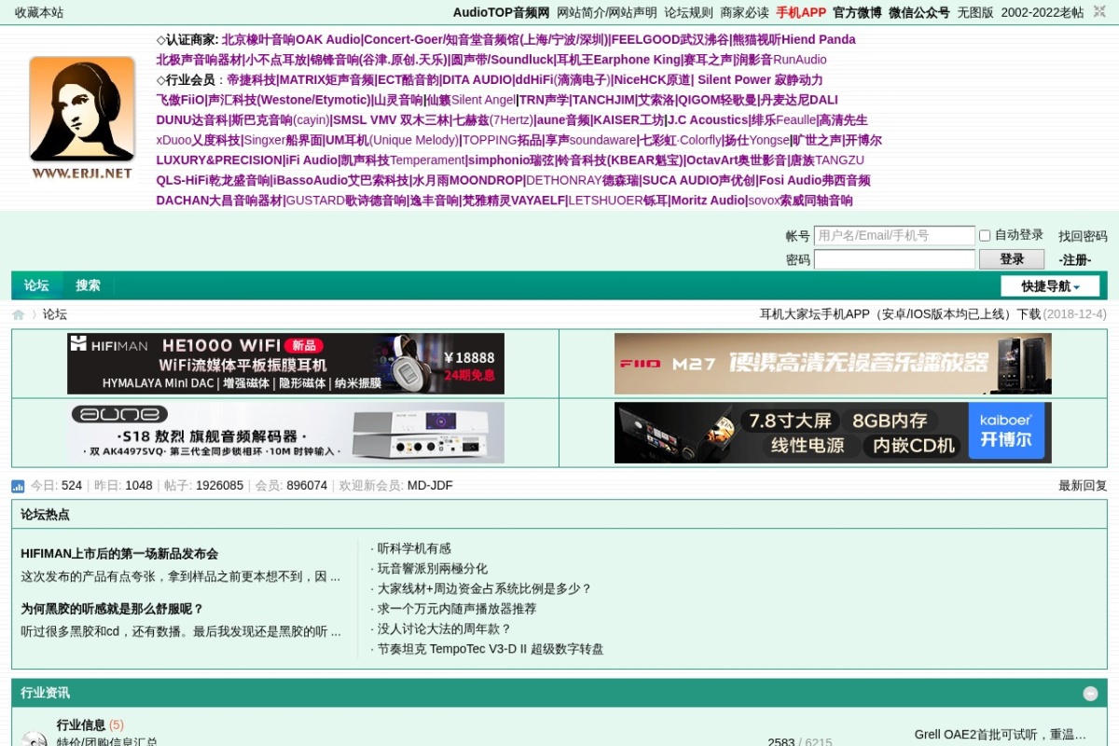This screenshot has width=1119, height=746.
Task: Open the kaiboer 开博尔 banner ad
Action: tap(833, 433)
